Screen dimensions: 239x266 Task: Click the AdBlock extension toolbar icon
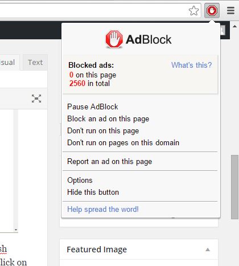pos(212,10)
